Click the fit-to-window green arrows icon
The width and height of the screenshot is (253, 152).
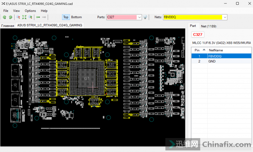coord(24,17)
